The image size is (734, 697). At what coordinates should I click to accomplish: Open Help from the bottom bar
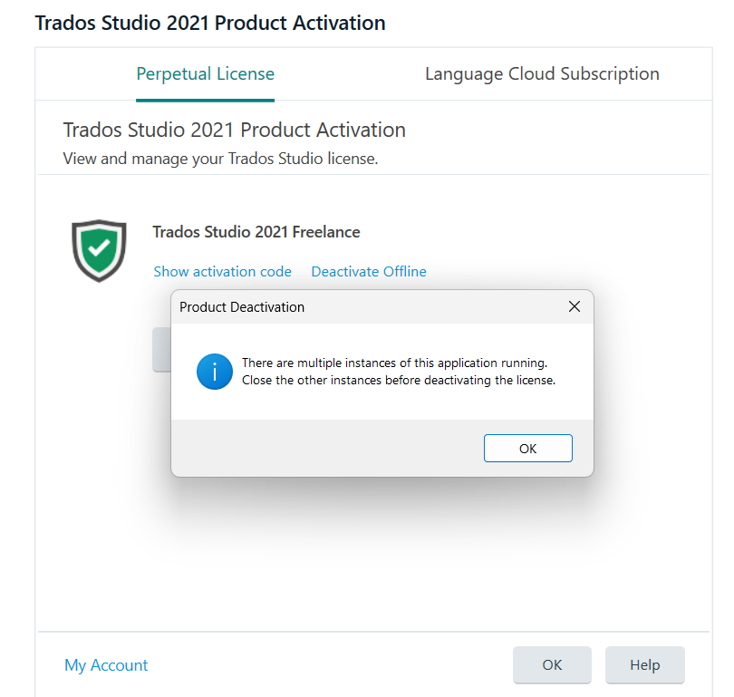click(644, 664)
